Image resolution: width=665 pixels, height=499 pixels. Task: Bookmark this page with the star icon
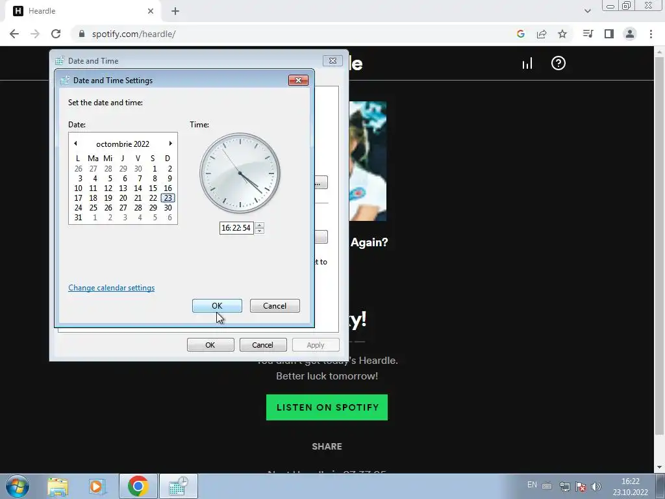(562, 34)
